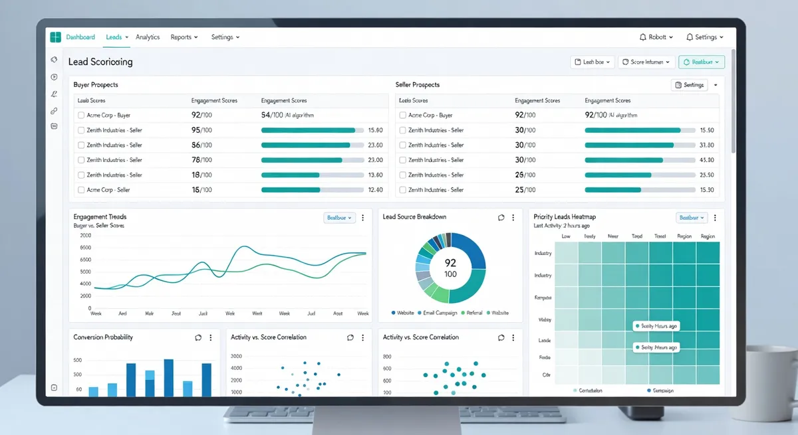Image resolution: width=798 pixels, height=435 pixels.
Task: Click the link chain icon in sidebar
Action: tap(54, 111)
